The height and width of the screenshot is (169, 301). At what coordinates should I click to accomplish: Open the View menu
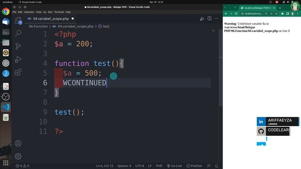click(x=39, y=12)
